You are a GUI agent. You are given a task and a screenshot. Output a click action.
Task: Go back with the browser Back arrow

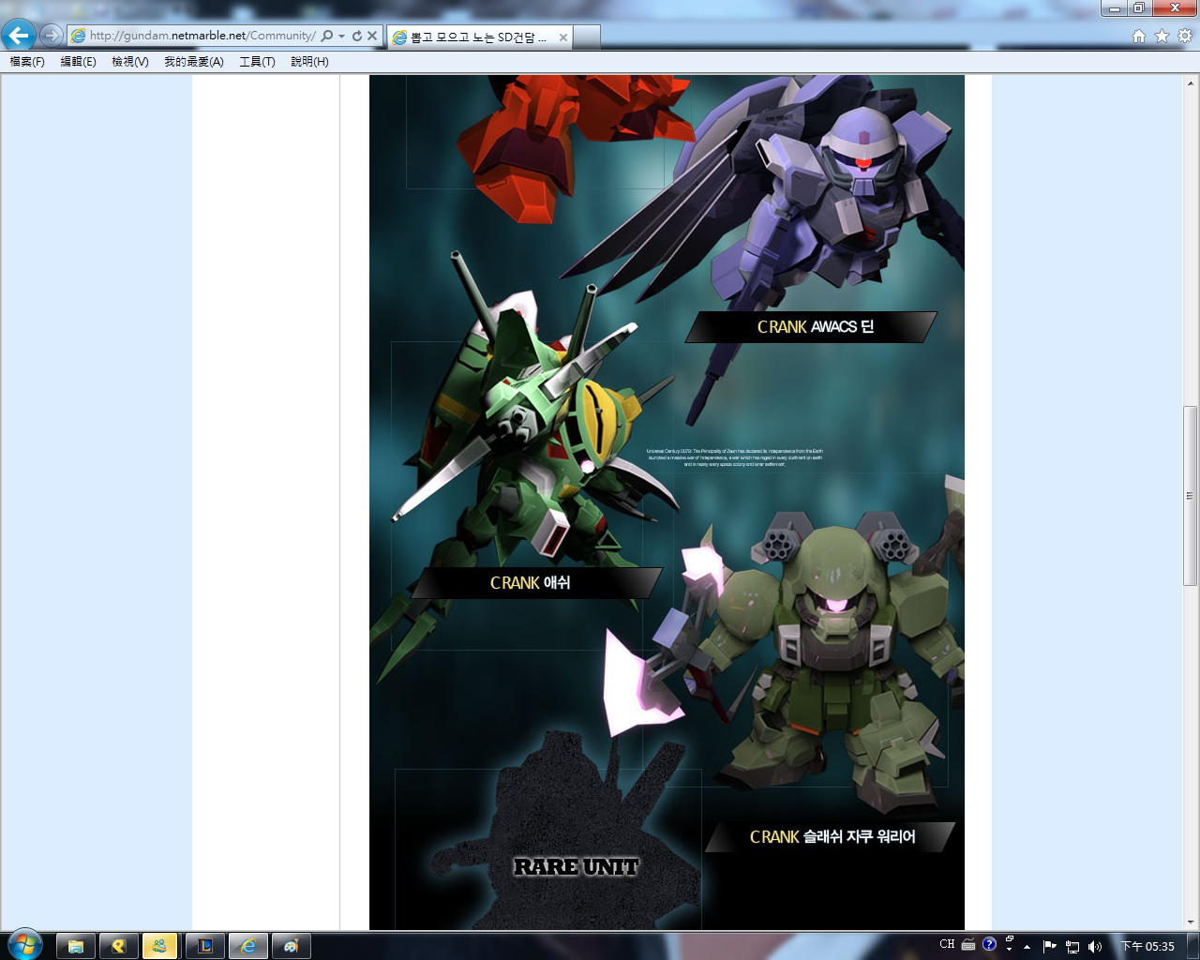click(x=19, y=36)
